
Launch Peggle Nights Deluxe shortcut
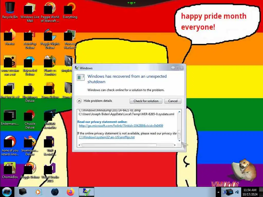coord(50,39)
